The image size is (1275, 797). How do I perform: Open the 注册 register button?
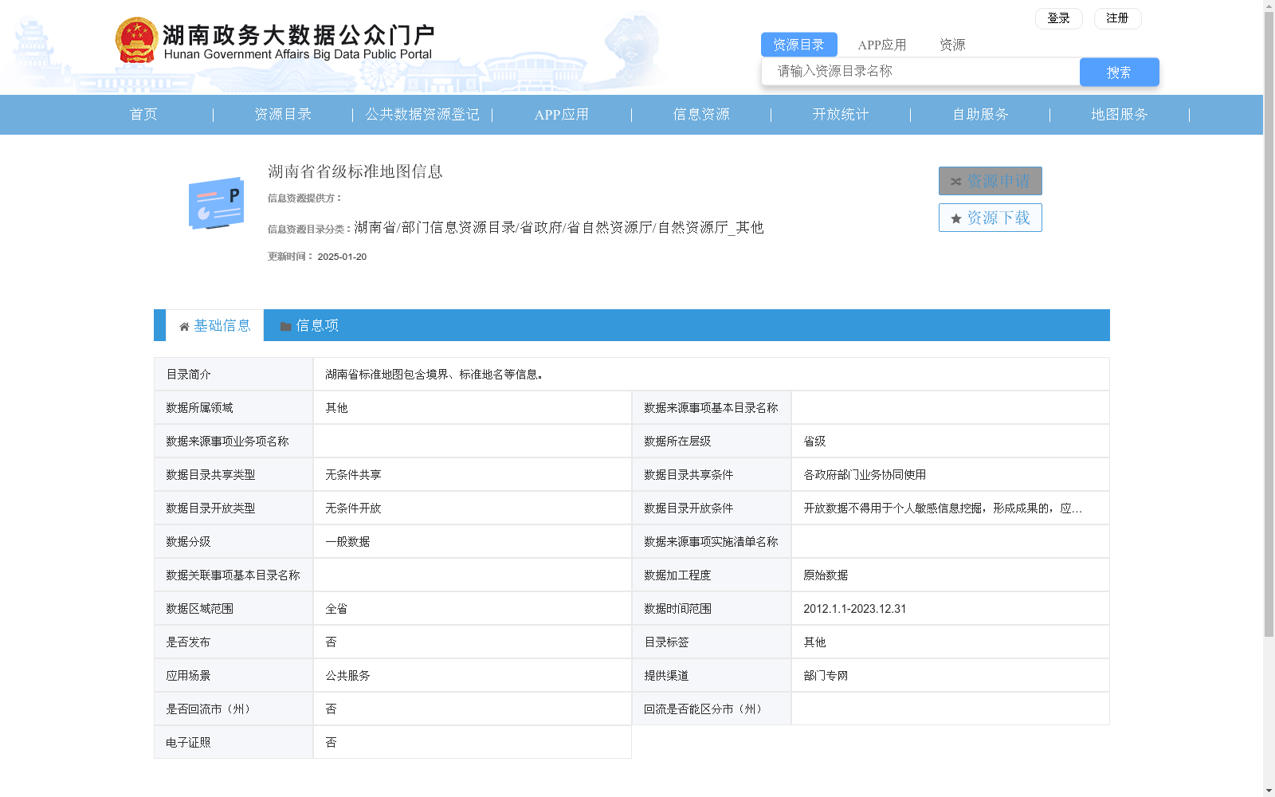[1117, 18]
